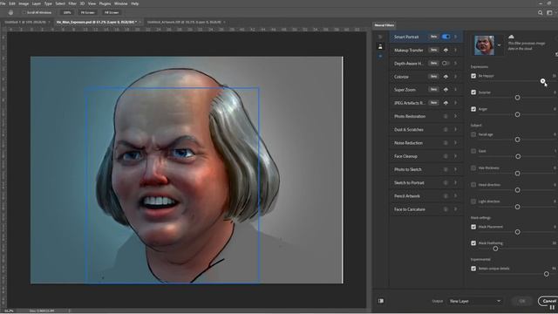558x314 pixels.
Task: Uncheck the Surprise expression checkbox
Action: (473, 92)
